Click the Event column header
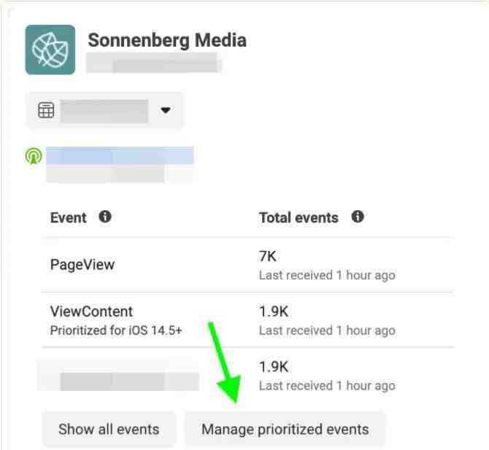 click(x=69, y=217)
